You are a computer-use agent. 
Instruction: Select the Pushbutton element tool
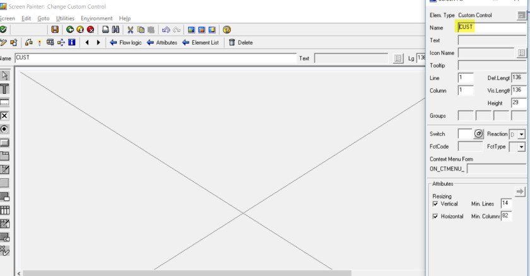[5, 142]
